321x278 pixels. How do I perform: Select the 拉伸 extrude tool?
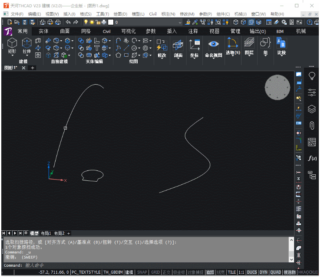click(27, 46)
